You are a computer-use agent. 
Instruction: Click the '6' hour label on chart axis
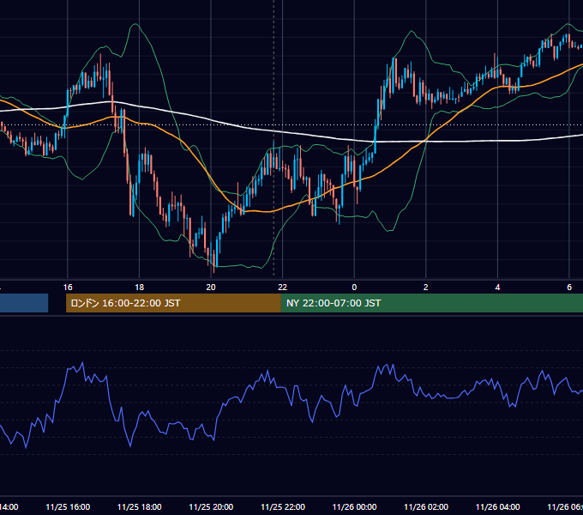[569, 288]
